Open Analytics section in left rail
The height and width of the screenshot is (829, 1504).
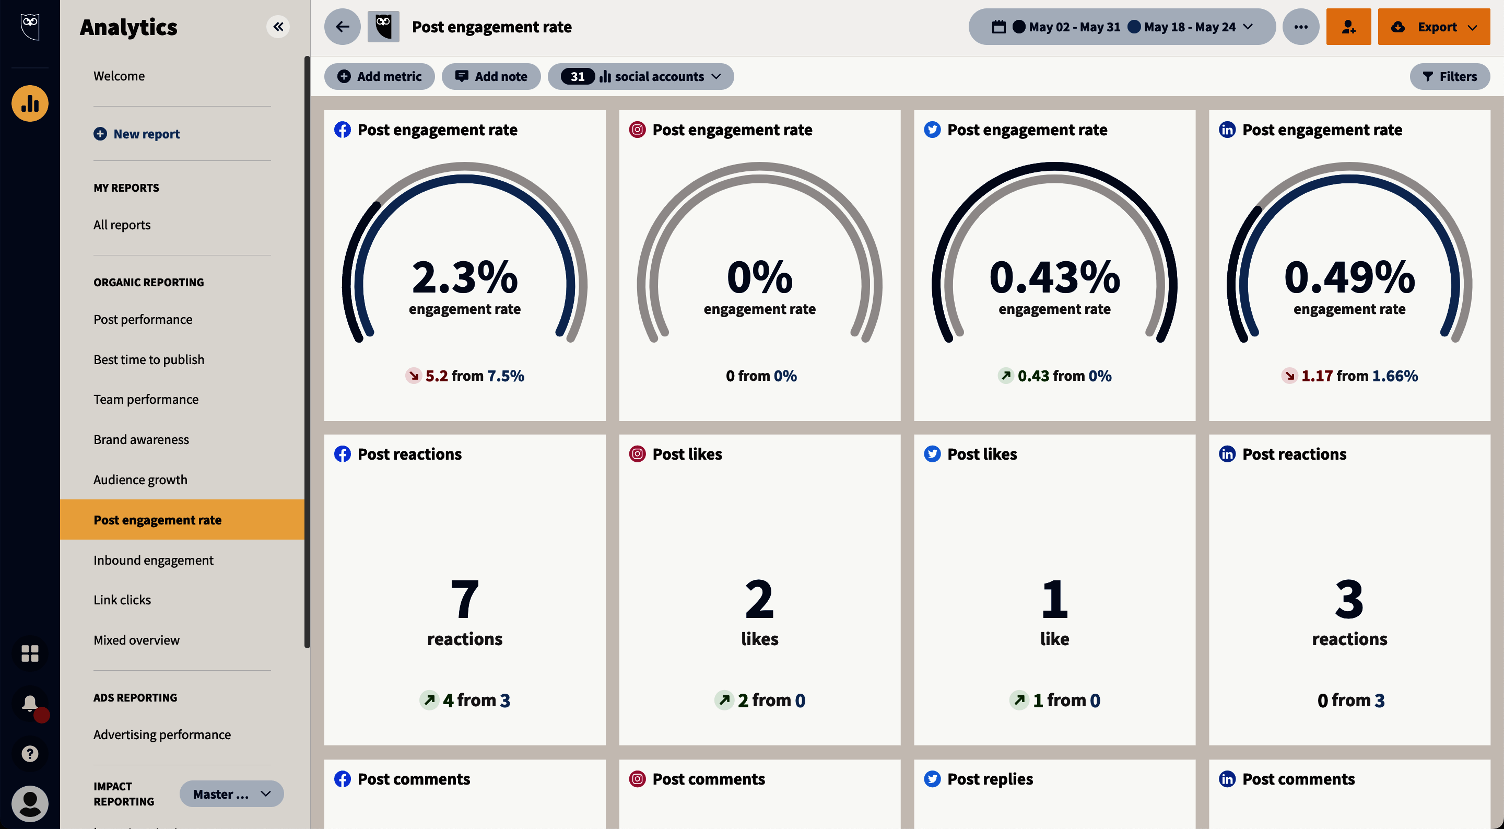(30, 103)
